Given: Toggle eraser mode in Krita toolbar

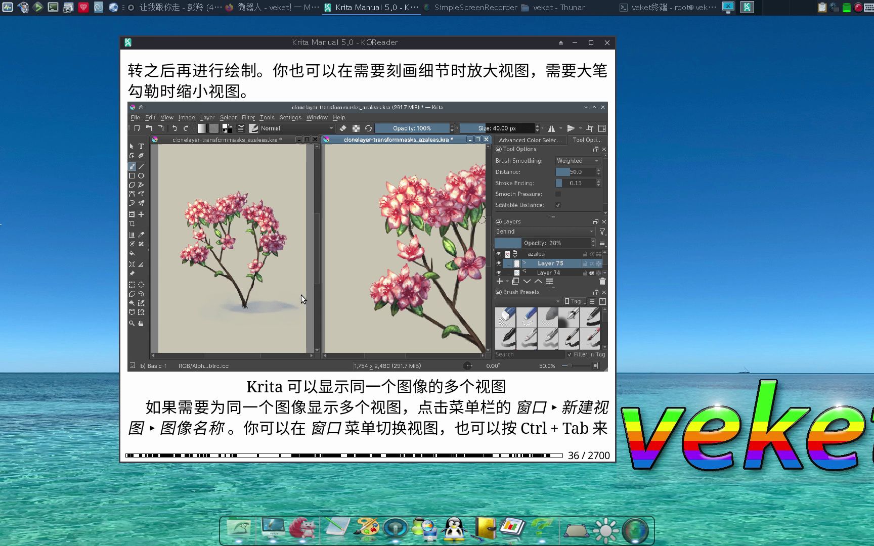Looking at the screenshot, I should coord(343,128).
